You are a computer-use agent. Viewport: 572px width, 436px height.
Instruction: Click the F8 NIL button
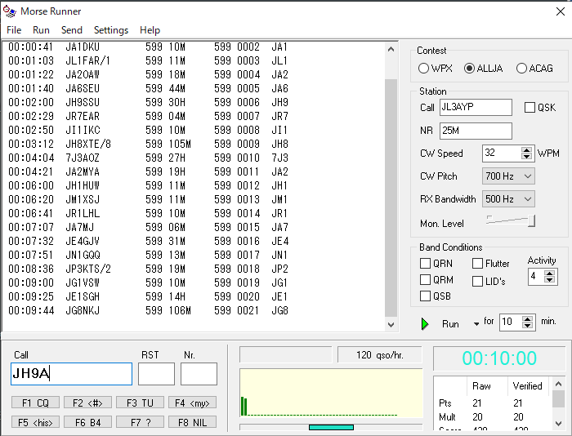coord(192,422)
